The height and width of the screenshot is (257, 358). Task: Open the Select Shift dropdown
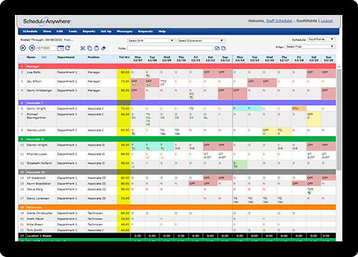tap(150, 41)
